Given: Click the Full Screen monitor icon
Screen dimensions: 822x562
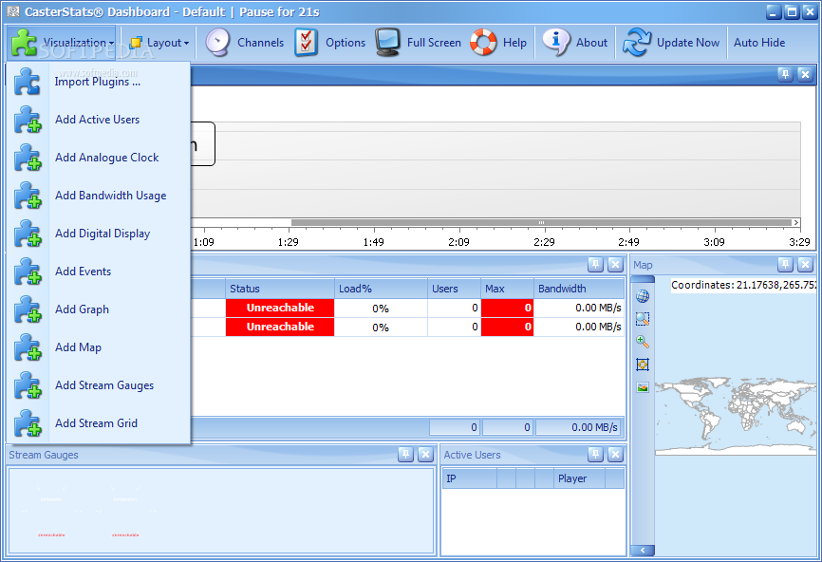Looking at the screenshot, I should pos(388,43).
